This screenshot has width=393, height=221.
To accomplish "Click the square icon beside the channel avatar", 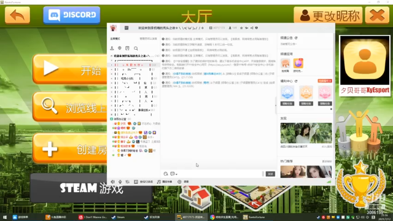I will tap(126, 28).
